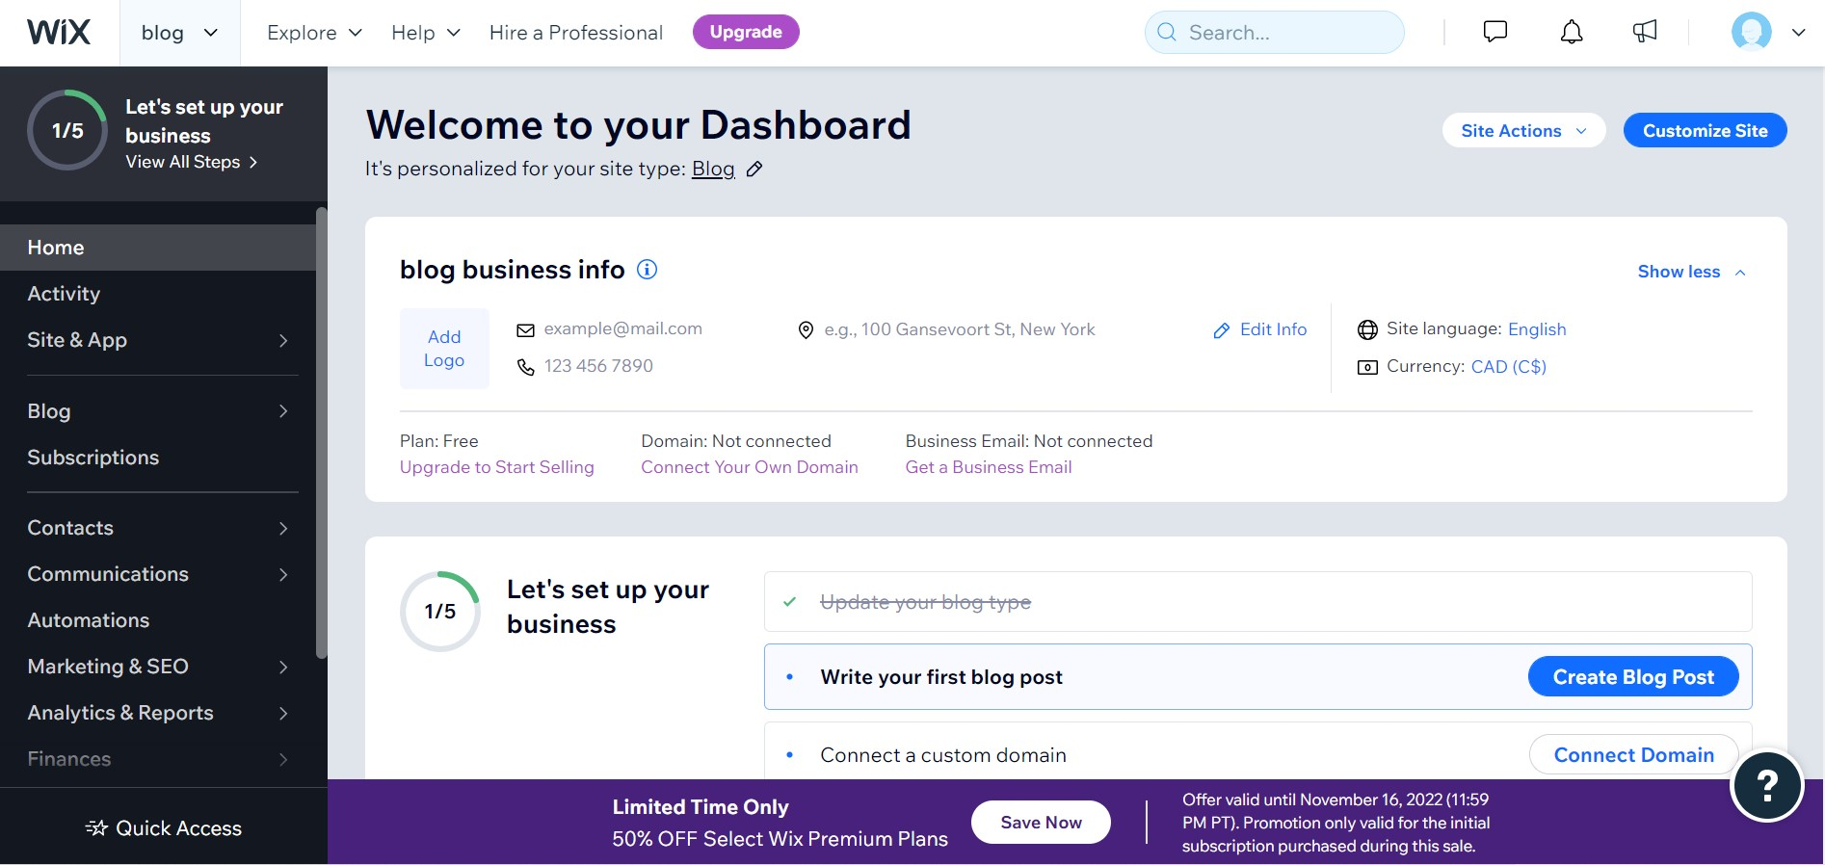The height and width of the screenshot is (865, 1825).
Task: Click the 1/5 progress circle in the sidebar
Action: click(x=67, y=131)
